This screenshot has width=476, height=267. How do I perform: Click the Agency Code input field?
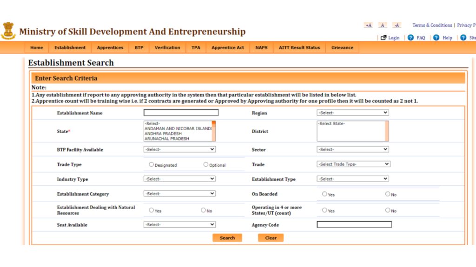(354, 224)
